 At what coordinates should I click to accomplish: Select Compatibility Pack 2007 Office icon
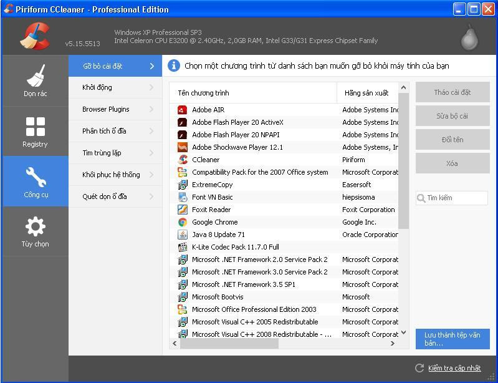(x=182, y=172)
